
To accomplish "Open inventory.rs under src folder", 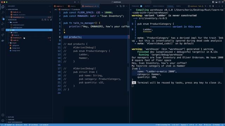I will click(x=17, y=38).
